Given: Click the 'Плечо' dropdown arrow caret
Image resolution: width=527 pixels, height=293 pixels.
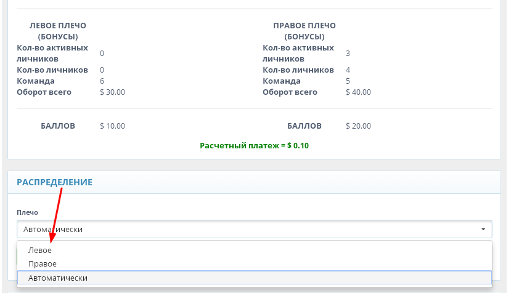Looking at the screenshot, I should click(x=483, y=230).
